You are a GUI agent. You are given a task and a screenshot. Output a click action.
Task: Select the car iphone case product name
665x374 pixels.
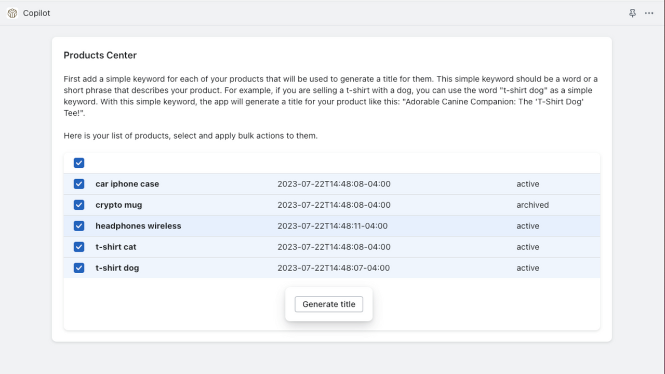(127, 184)
